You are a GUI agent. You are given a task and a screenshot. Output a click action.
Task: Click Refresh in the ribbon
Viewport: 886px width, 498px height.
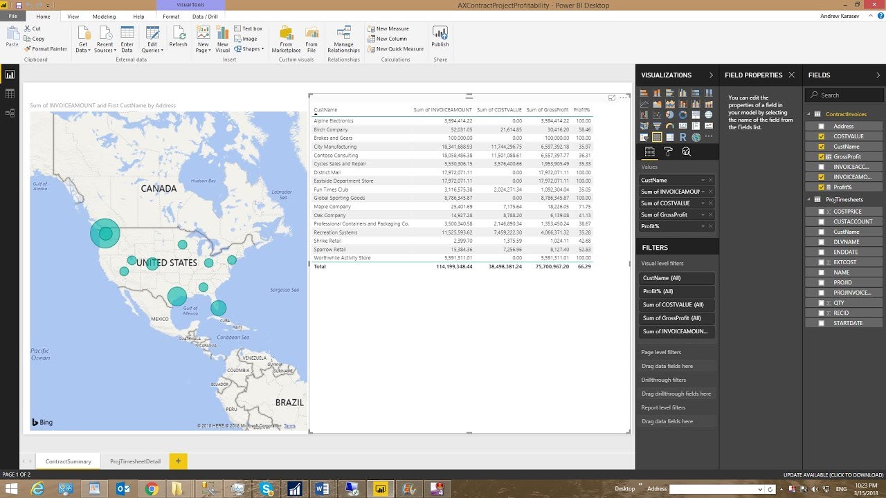[178, 37]
